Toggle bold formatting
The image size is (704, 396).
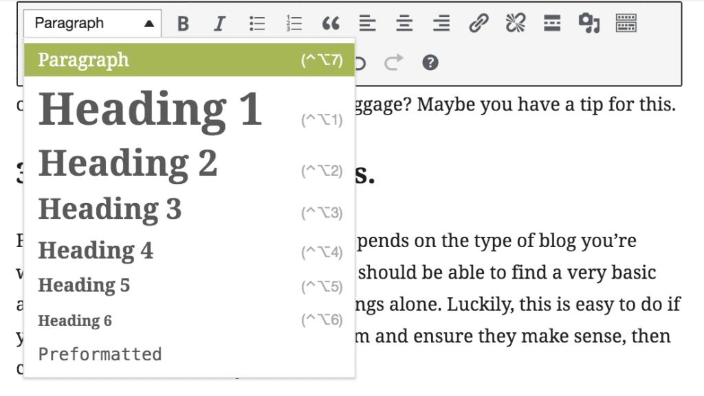click(x=183, y=23)
